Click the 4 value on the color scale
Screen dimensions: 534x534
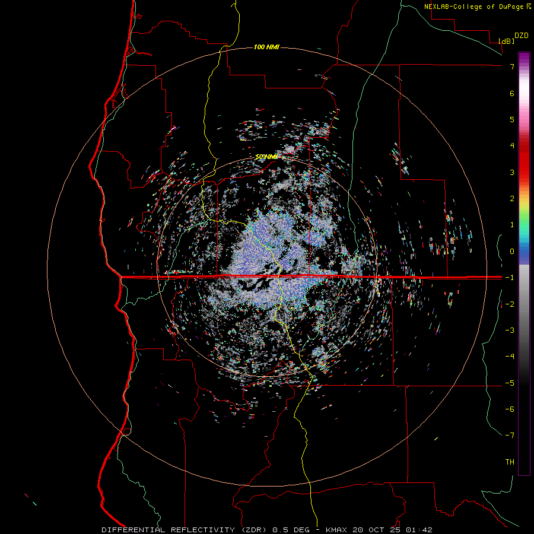coord(512,146)
